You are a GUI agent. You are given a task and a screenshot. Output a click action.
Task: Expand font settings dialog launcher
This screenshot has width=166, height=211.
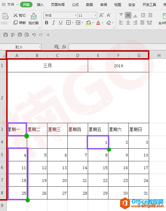coord(114,28)
